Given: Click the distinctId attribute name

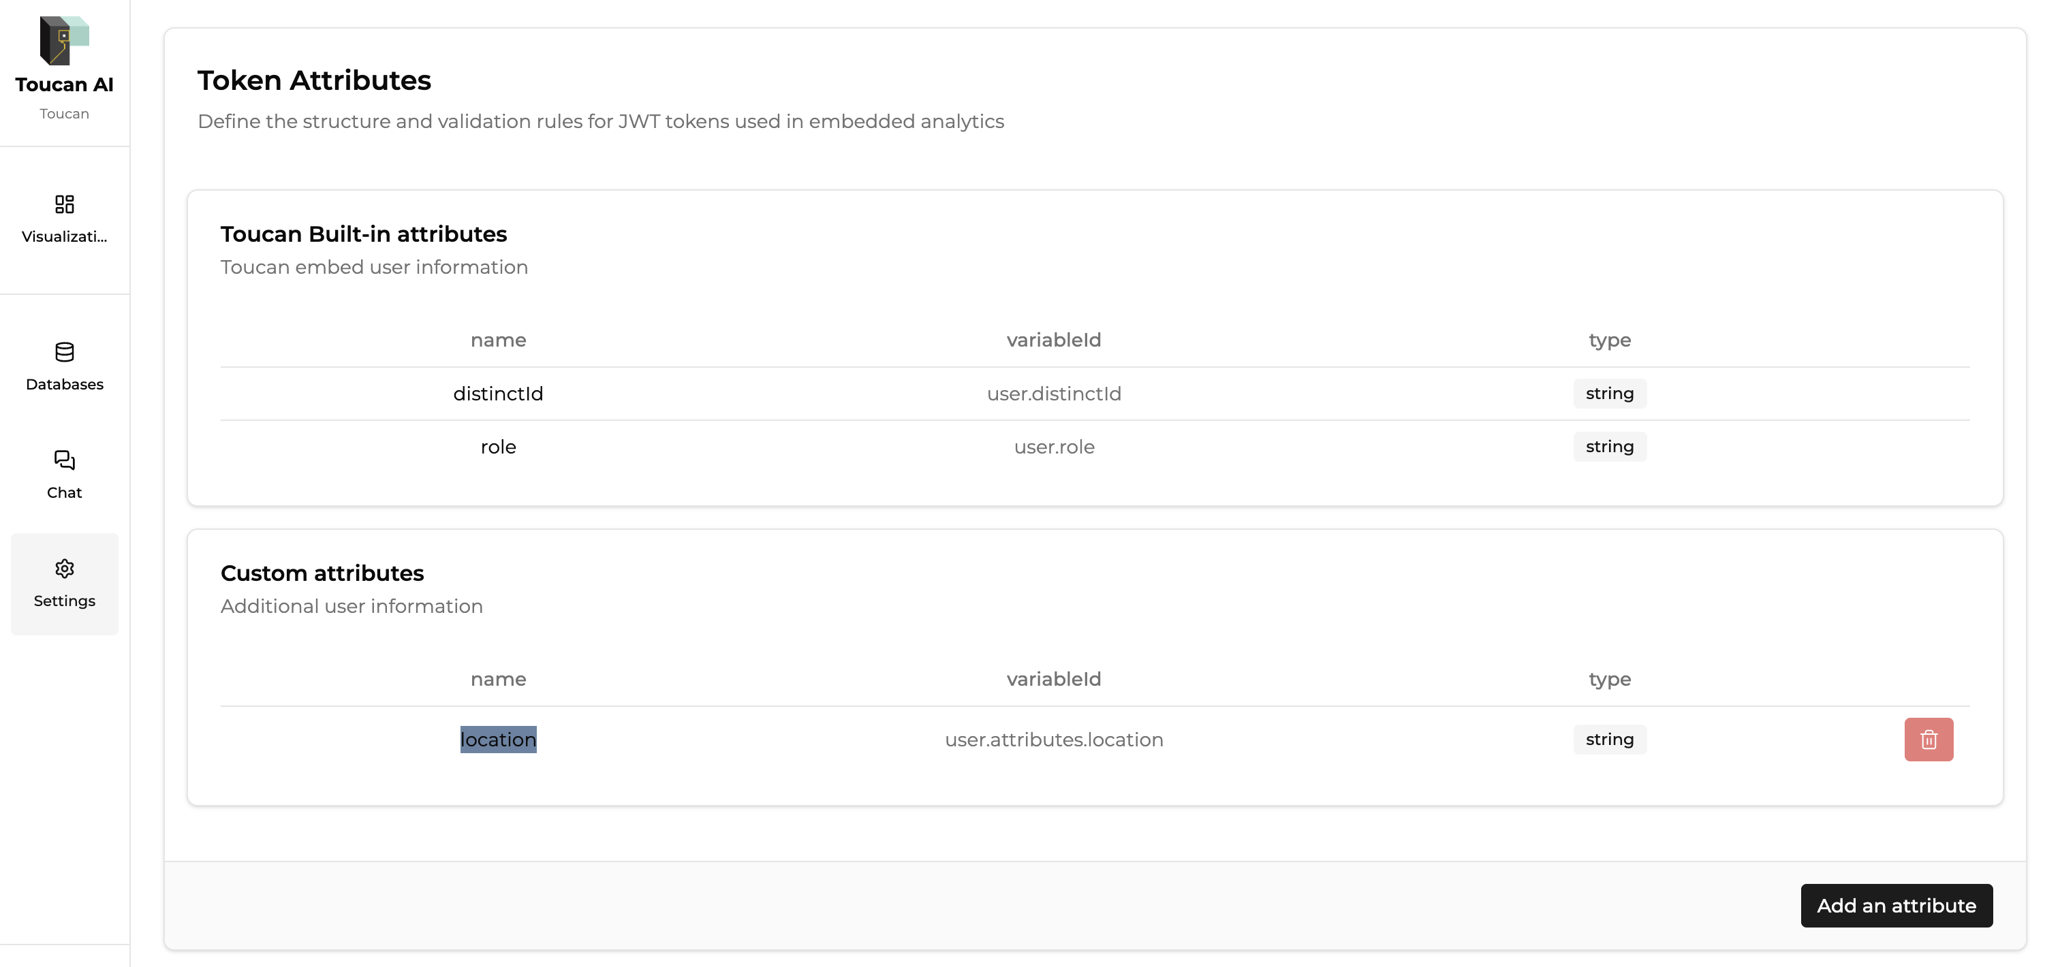Looking at the screenshot, I should 498,393.
